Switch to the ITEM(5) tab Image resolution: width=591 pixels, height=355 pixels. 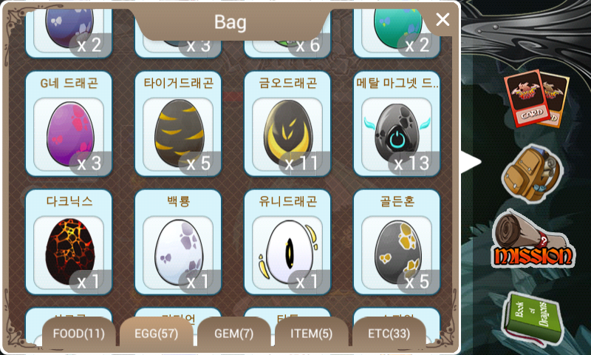click(311, 333)
